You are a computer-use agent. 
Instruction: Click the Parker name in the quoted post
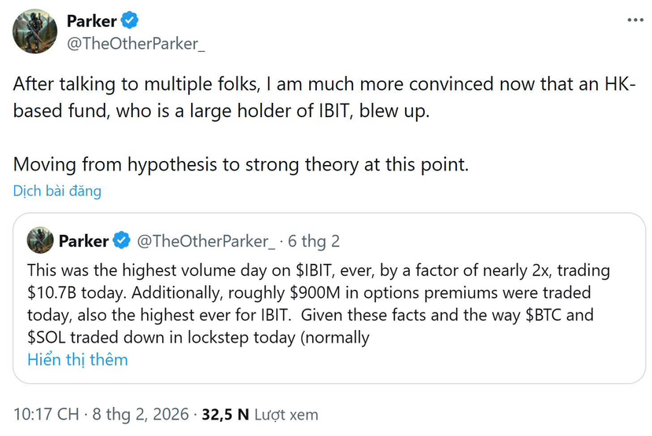(84, 240)
